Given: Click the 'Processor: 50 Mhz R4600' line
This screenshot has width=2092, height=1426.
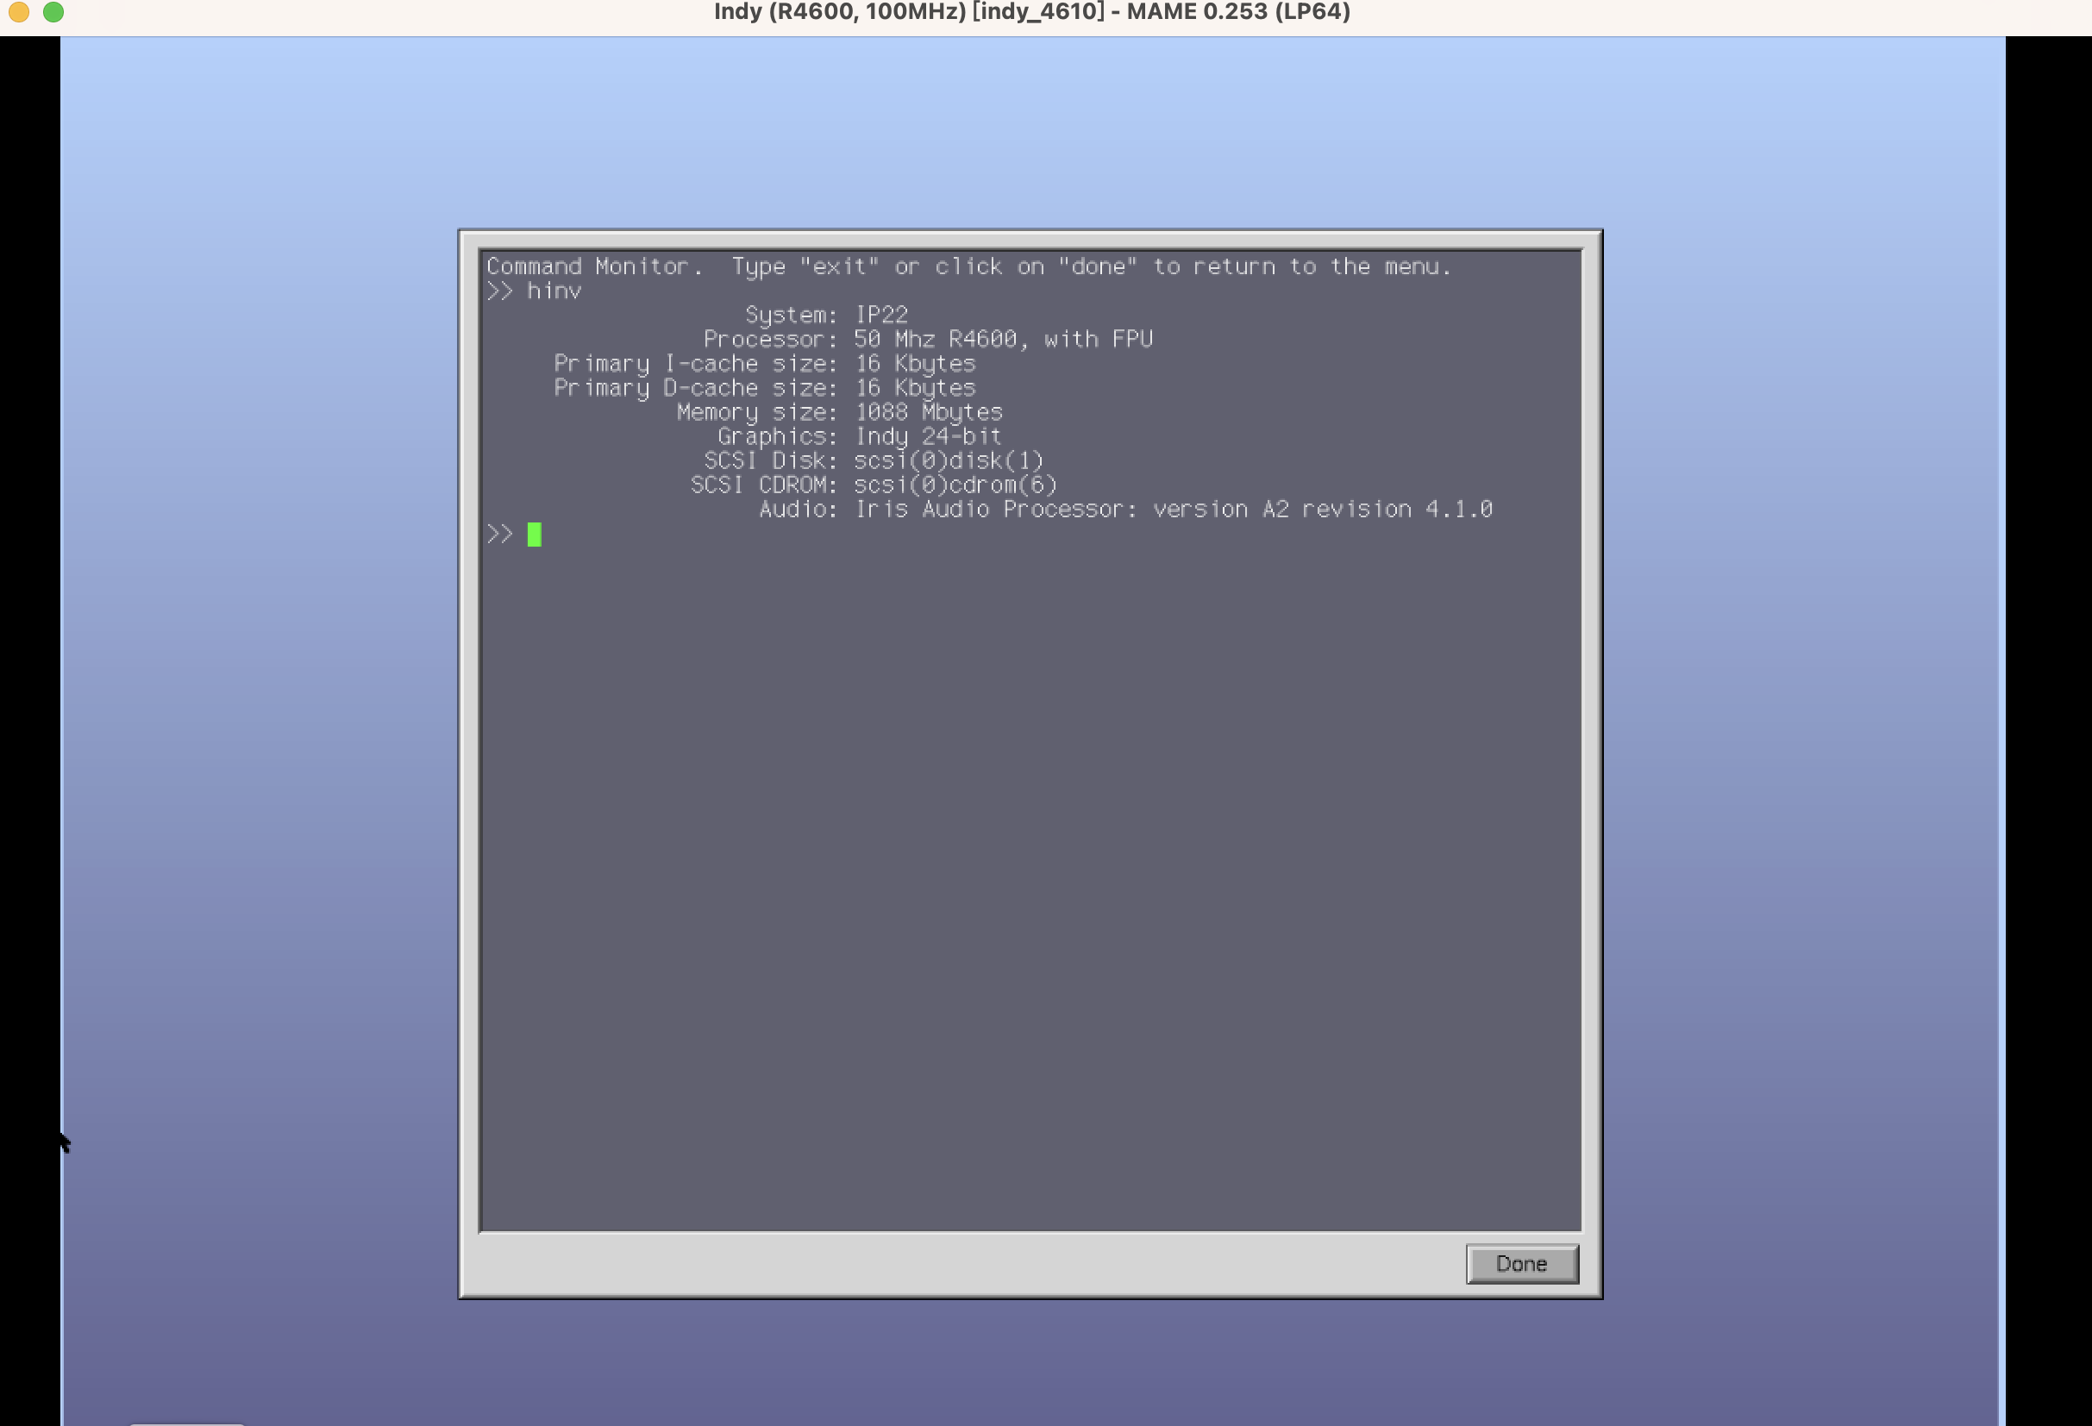Looking at the screenshot, I should [927, 340].
